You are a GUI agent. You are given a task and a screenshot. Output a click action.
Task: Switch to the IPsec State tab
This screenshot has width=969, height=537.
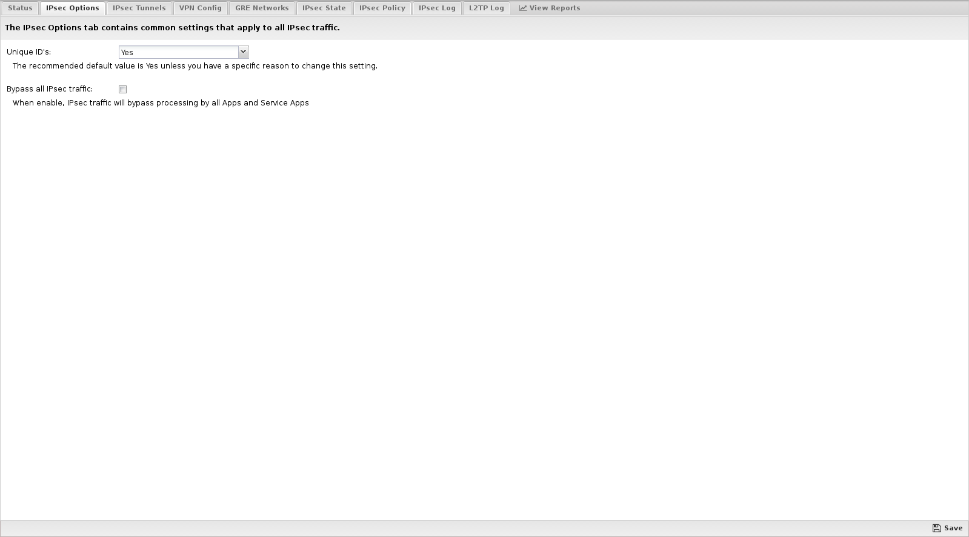(324, 8)
